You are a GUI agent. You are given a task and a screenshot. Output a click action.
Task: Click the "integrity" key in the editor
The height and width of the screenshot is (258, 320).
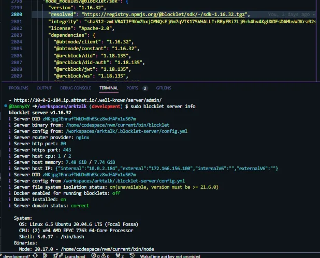64,22
